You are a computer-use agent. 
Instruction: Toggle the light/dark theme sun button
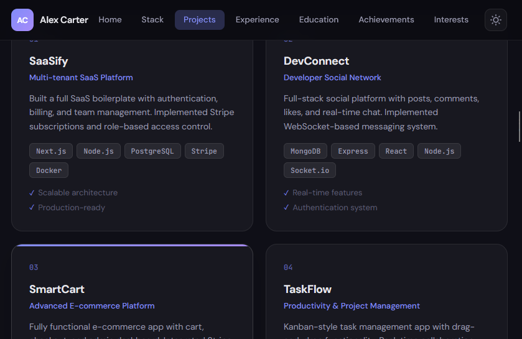tap(496, 20)
